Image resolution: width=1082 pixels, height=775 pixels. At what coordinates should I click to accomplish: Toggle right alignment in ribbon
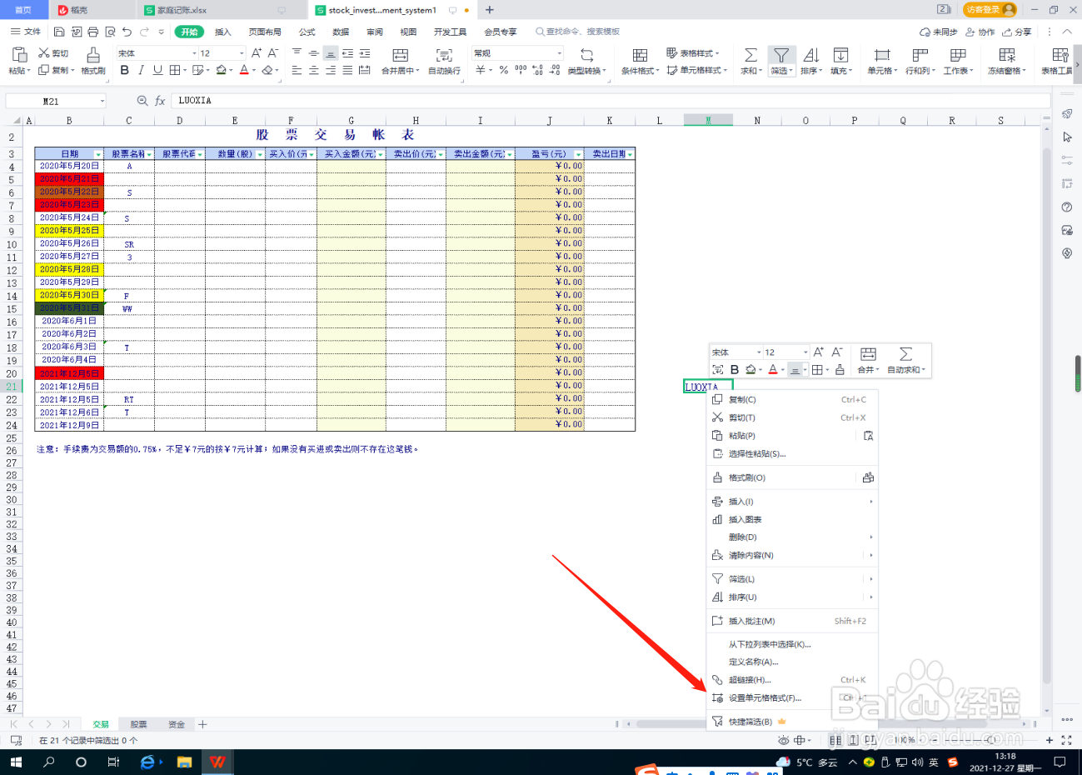[x=331, y=71]
